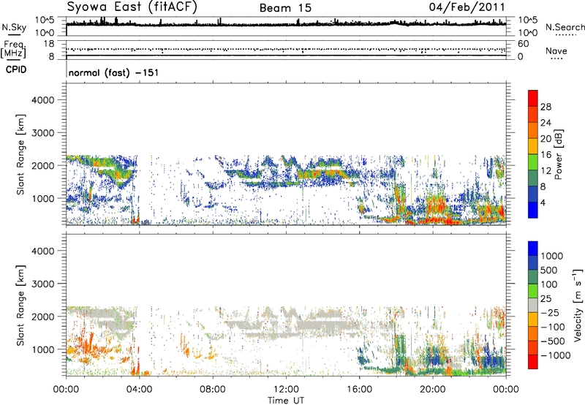
Task: Click the 'Freq. [MHz]' label
Action: click(x=13, y=49)
